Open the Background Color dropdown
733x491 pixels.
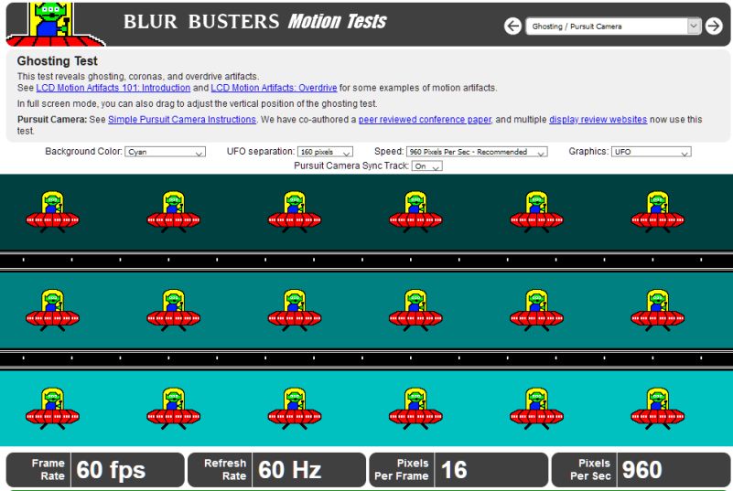click(x=165, y=152)
